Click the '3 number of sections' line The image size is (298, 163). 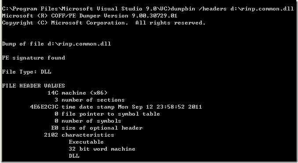pos(90,100)
